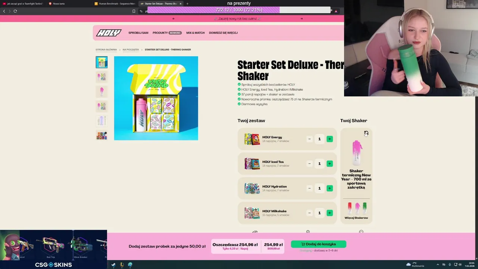Image resolution: width=478 pixels, height=269 pixels.
Task: Bookmark this page icon
Action: 134,11
